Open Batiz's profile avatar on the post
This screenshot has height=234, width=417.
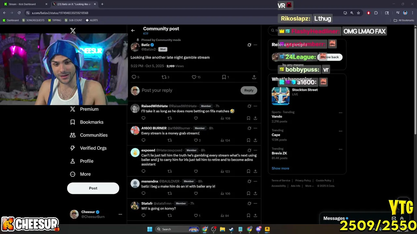pos(135,47)
